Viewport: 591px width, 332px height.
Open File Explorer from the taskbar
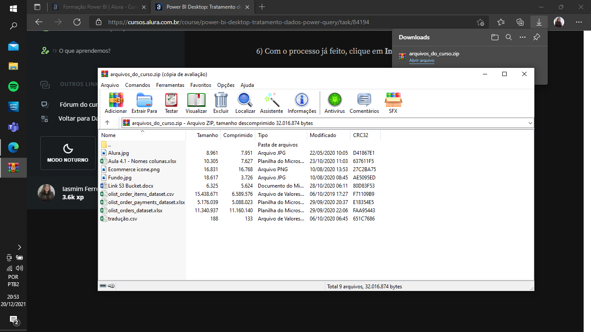click(x=13, y=66)
